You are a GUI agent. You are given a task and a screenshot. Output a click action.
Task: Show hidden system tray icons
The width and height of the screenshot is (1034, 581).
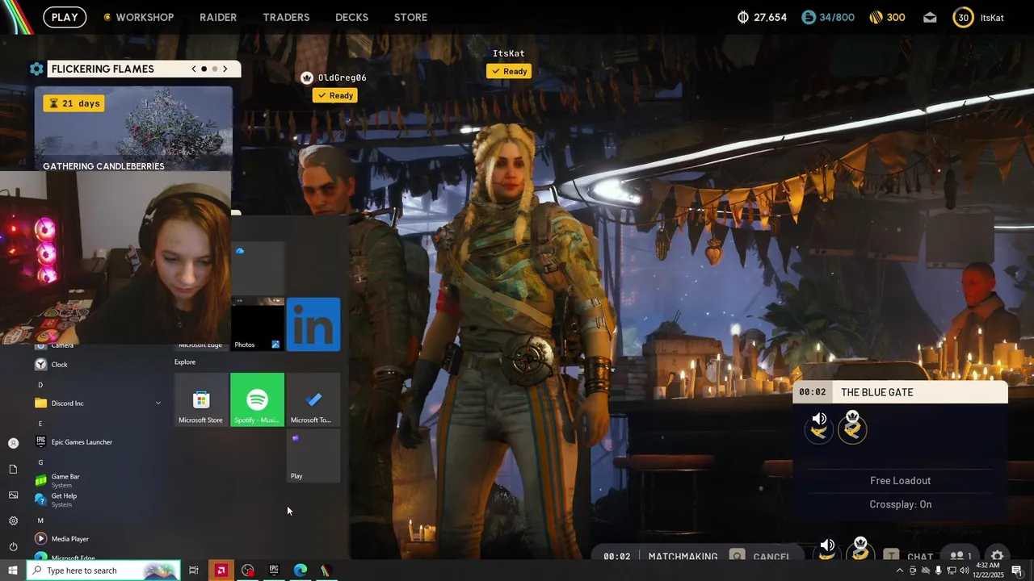coord(900,571)
